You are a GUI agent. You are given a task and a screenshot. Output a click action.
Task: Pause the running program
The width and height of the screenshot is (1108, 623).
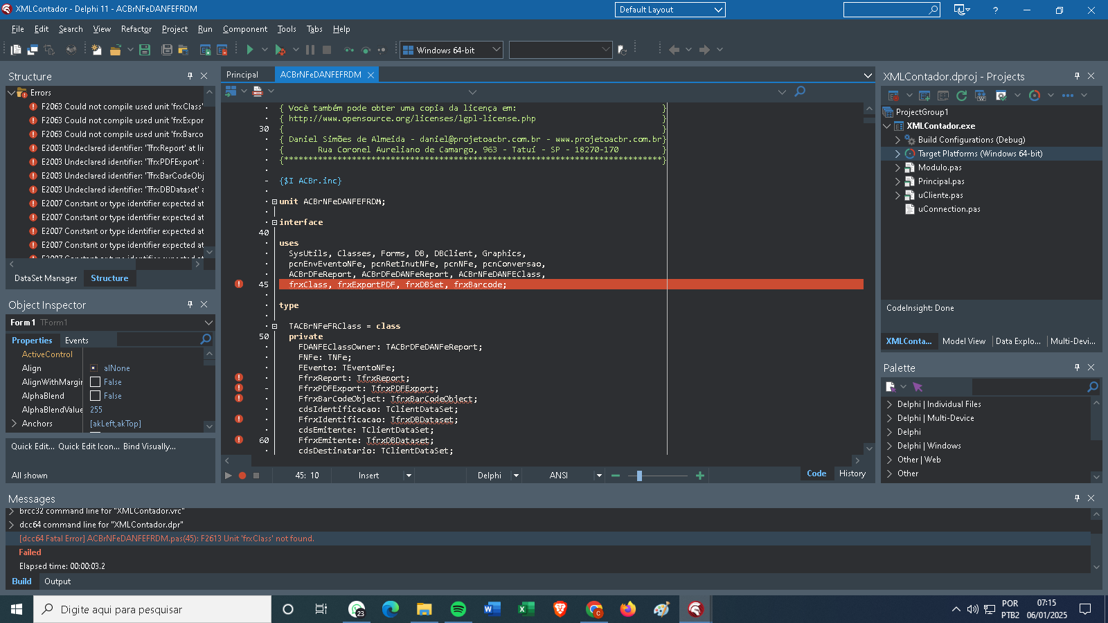(x=310, y=50)
